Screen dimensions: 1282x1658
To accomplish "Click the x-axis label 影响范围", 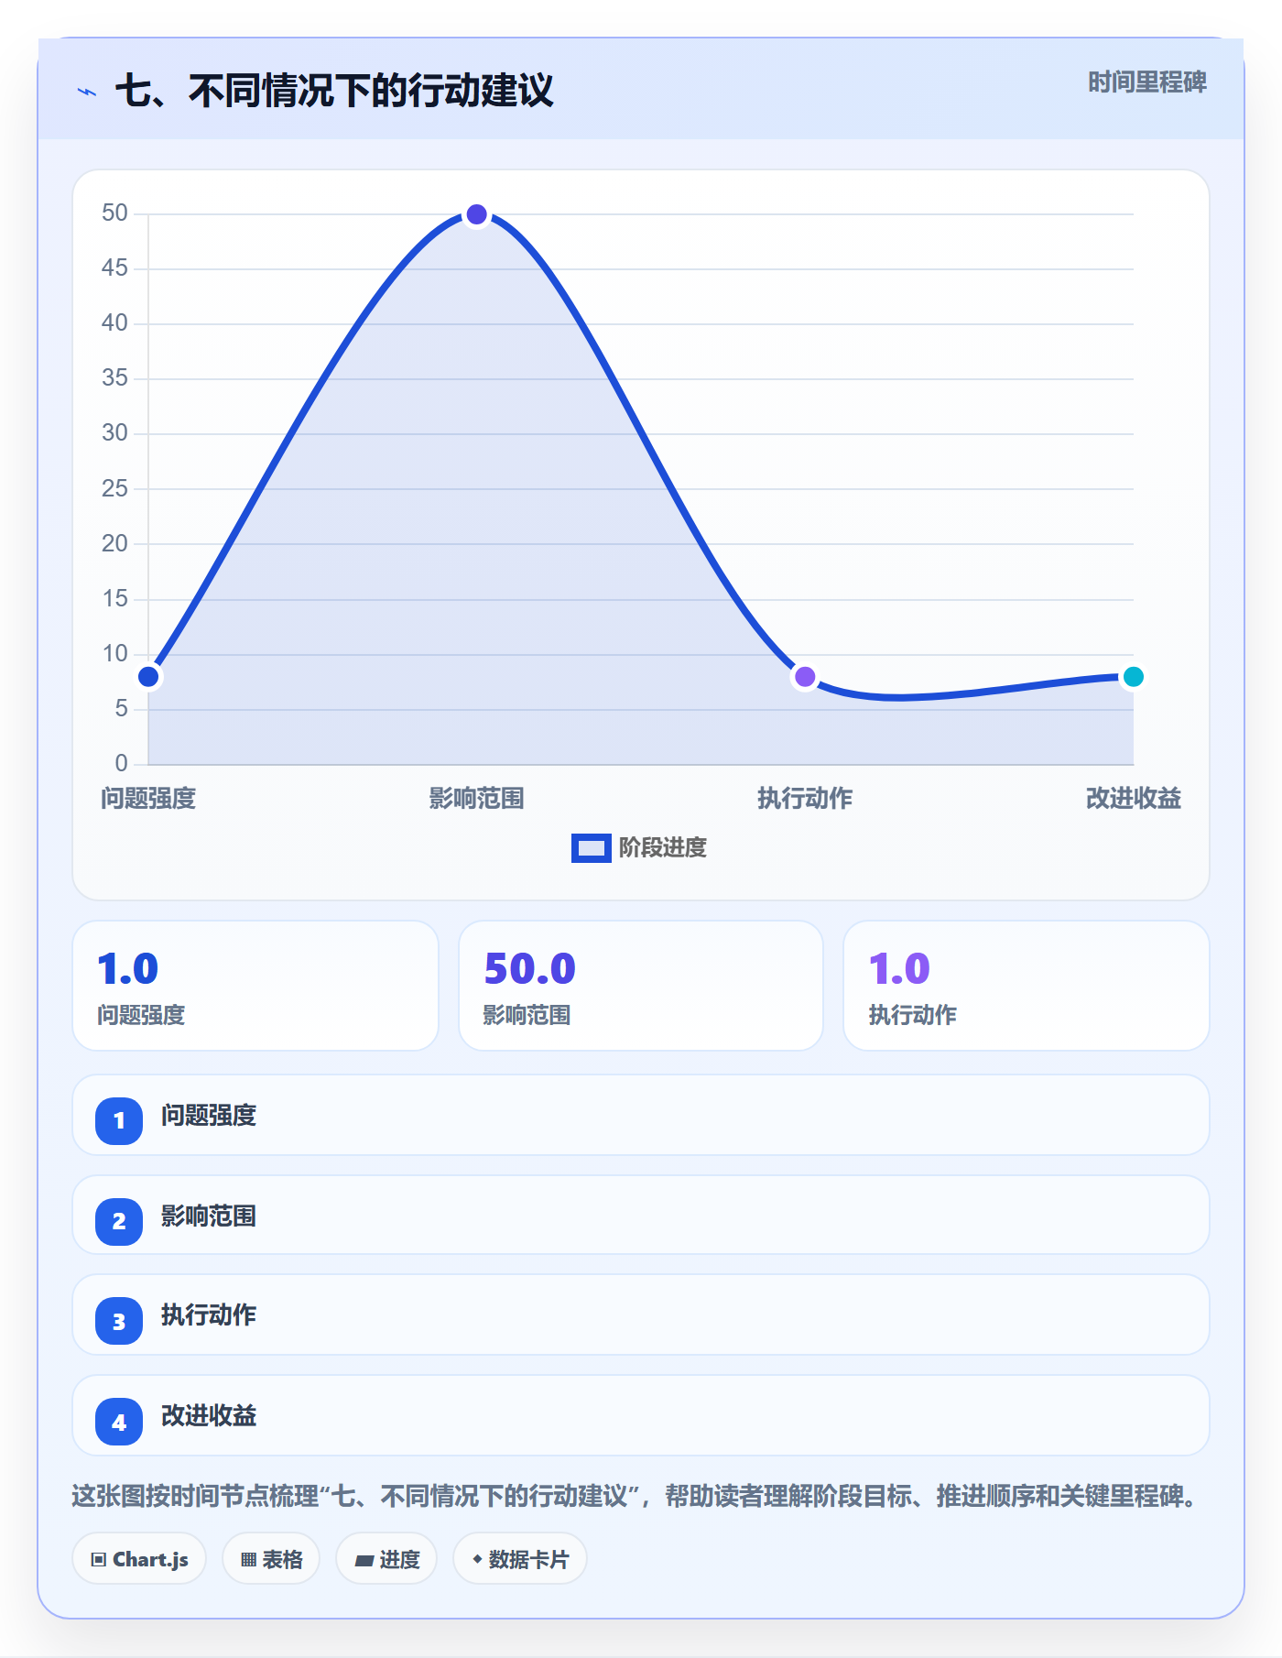I will pos(476,799).
